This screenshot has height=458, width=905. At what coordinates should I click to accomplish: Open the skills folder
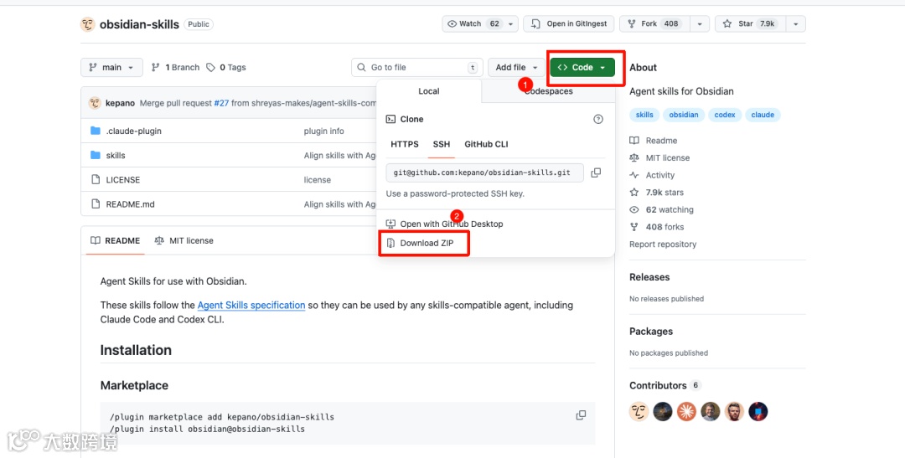[116, 155]
